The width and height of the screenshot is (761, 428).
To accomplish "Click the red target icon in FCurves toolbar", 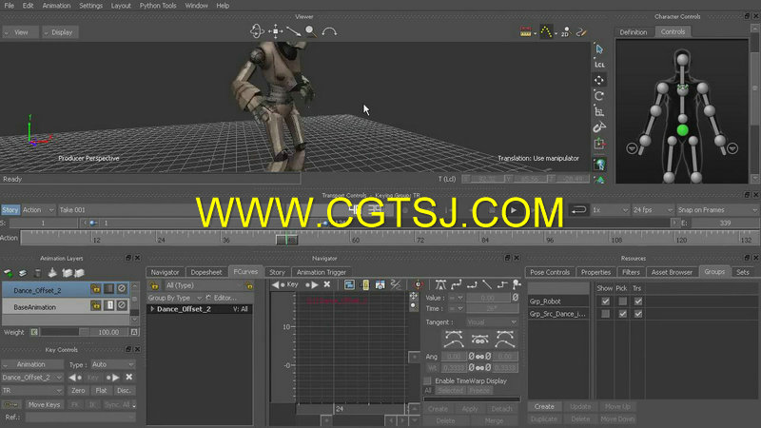I will [x=419, y=284].
